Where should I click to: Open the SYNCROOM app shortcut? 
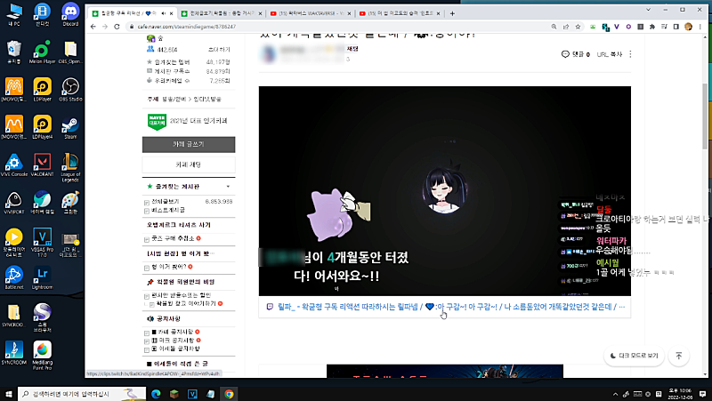[x=13, y=353]
